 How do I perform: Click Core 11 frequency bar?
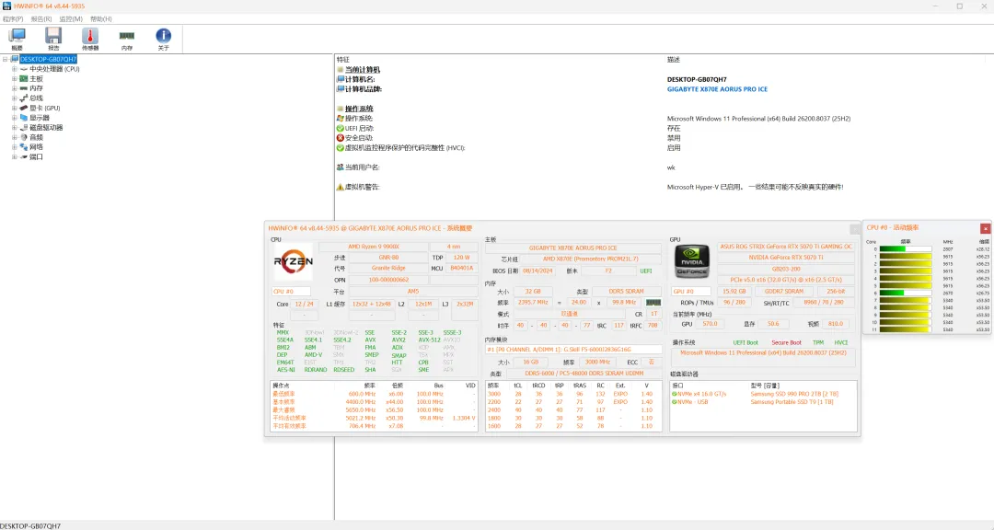[906, 329]
